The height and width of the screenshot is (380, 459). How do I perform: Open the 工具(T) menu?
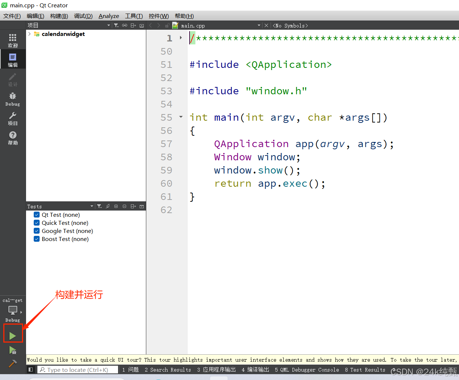point(134,16)
